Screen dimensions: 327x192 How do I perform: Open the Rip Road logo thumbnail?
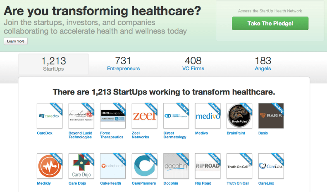pos(208,166)
